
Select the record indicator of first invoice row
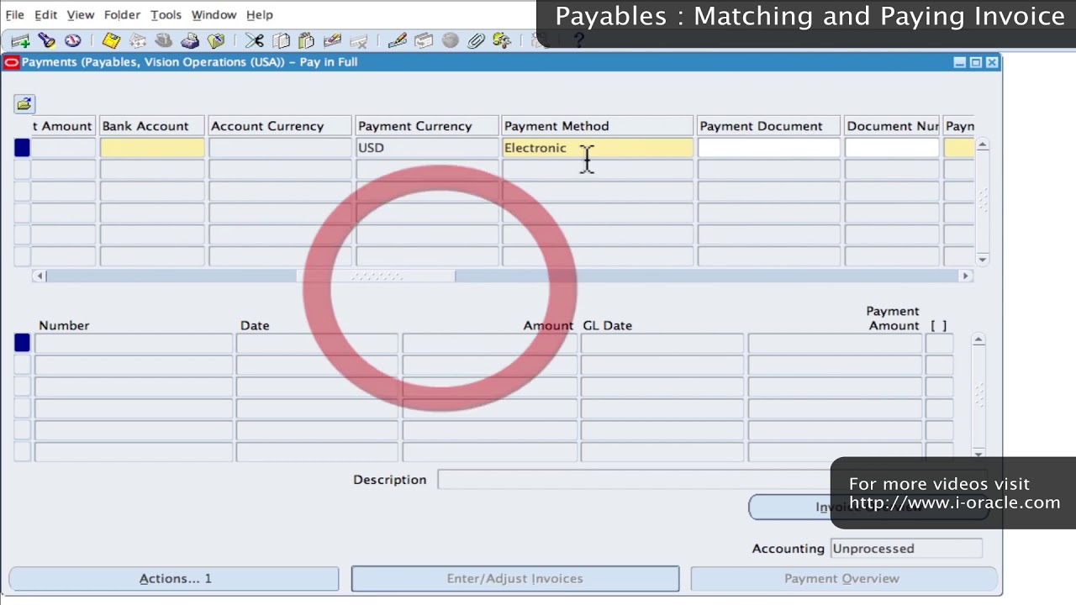pos(22,343)
